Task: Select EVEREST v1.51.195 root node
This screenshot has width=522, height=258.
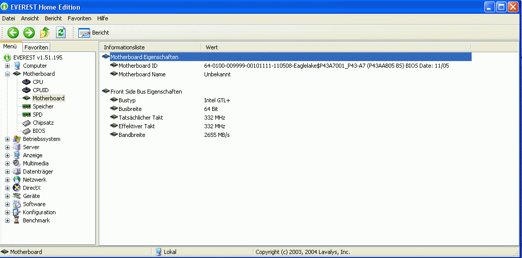Action: 38,58
